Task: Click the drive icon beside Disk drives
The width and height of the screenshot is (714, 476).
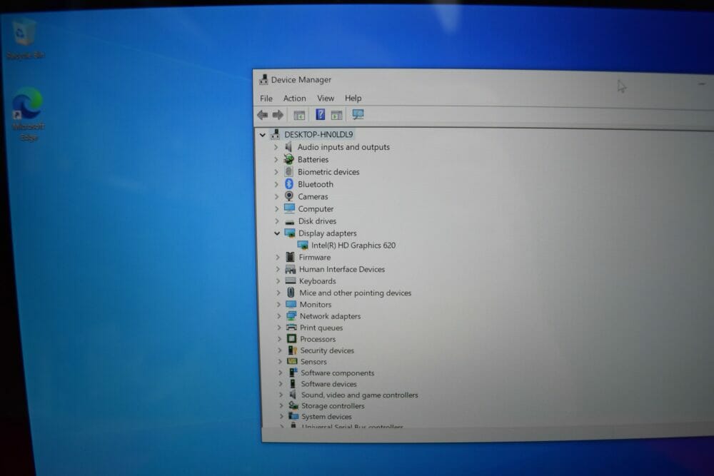Action: coord(290,221)
